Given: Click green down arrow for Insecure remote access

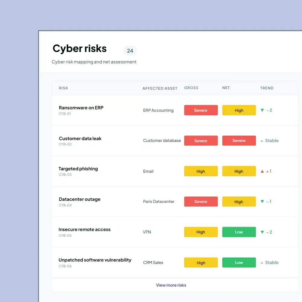Looking at the screenshot, I should (x=262, y=232).
